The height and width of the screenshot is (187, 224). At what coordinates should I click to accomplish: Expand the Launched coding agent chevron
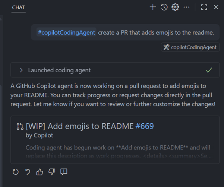pos(21,70)
